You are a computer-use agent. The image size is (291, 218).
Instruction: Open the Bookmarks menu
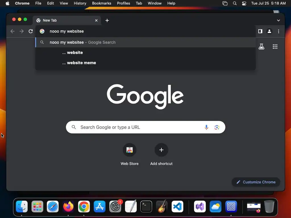101,3
